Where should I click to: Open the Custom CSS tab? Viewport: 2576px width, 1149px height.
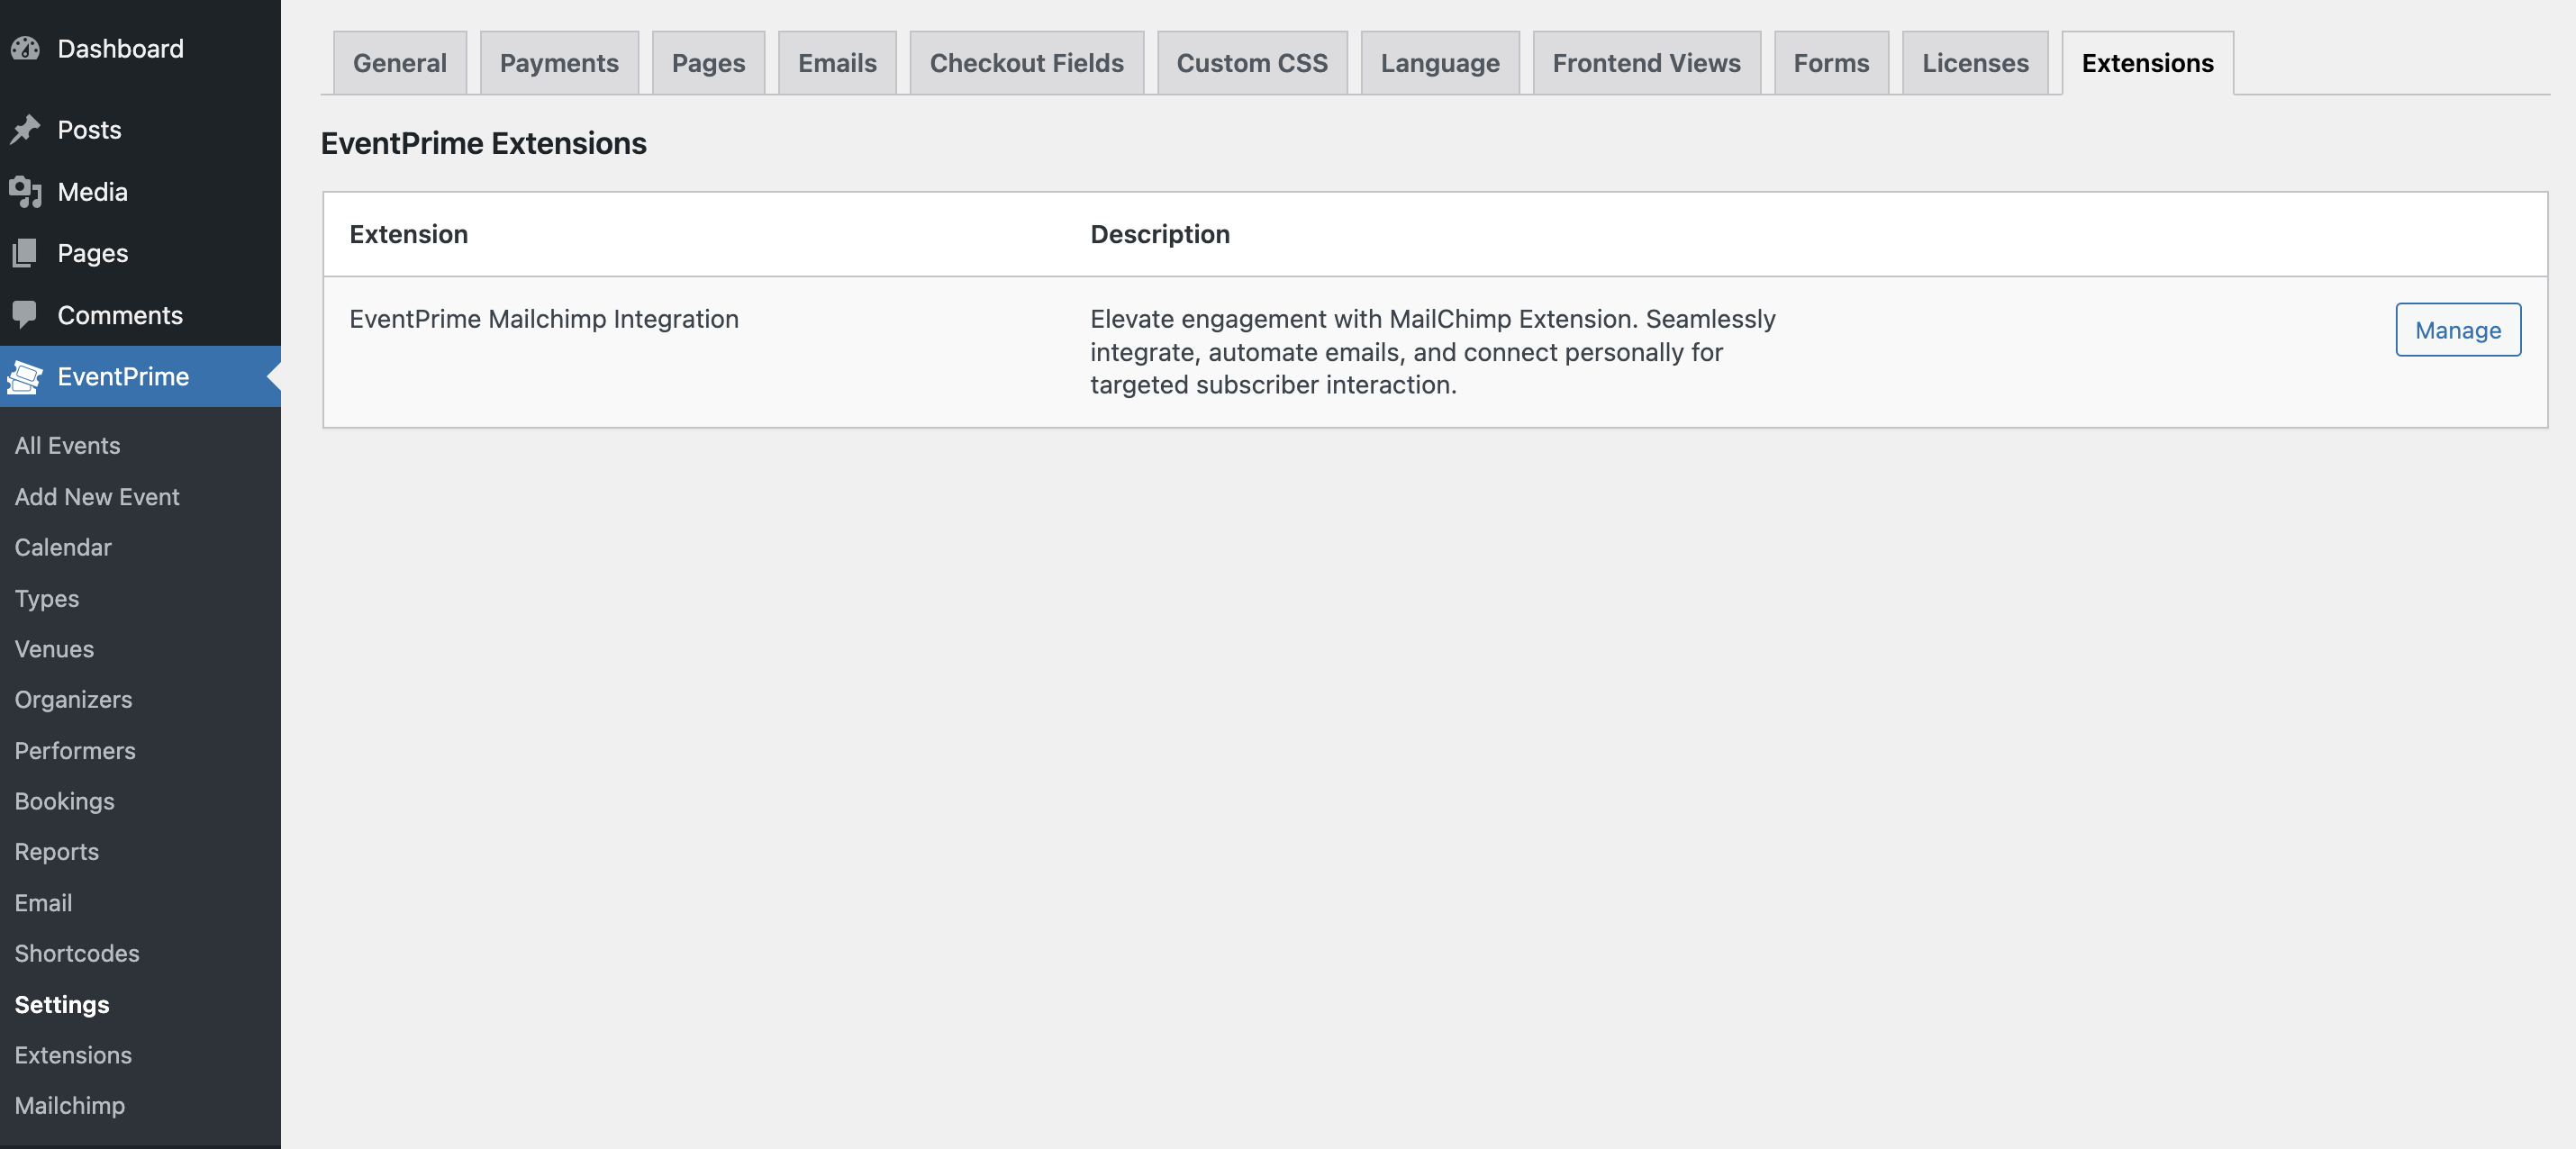click(1251, 63)
